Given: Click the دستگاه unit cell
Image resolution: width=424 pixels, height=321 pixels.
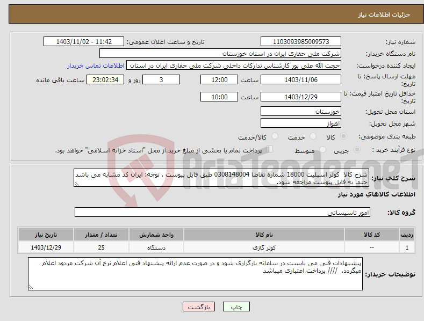Looking at the screenshot, I should pyautogui.click(x=156, y=247).
